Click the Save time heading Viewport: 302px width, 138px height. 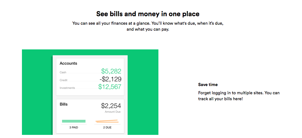point(208,85)
